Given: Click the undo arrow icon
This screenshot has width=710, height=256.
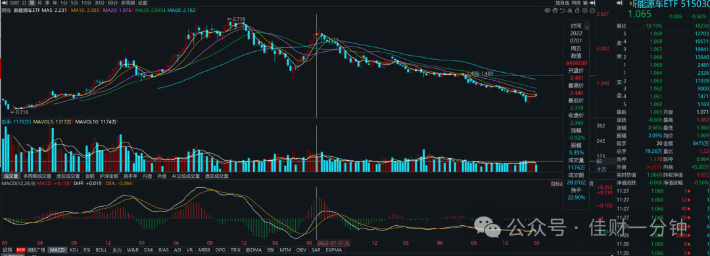Looking at the screenshot, I should point(562,11).
